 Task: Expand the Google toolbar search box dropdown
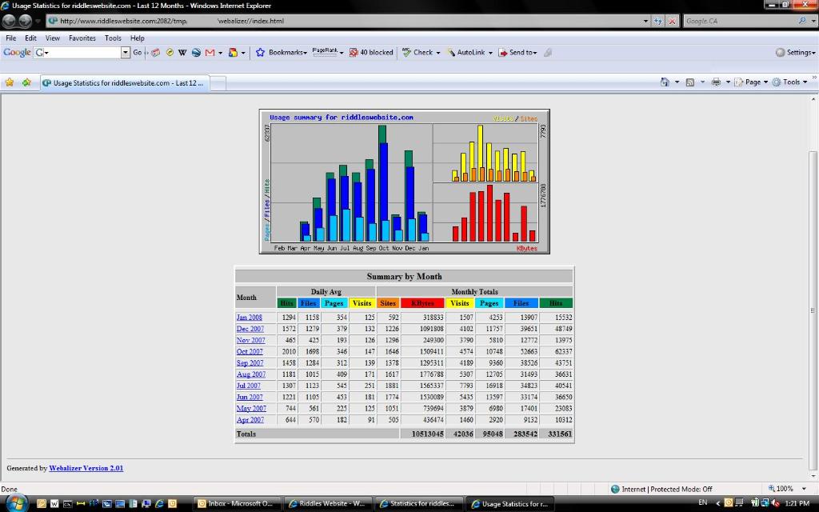coord(126,52)
